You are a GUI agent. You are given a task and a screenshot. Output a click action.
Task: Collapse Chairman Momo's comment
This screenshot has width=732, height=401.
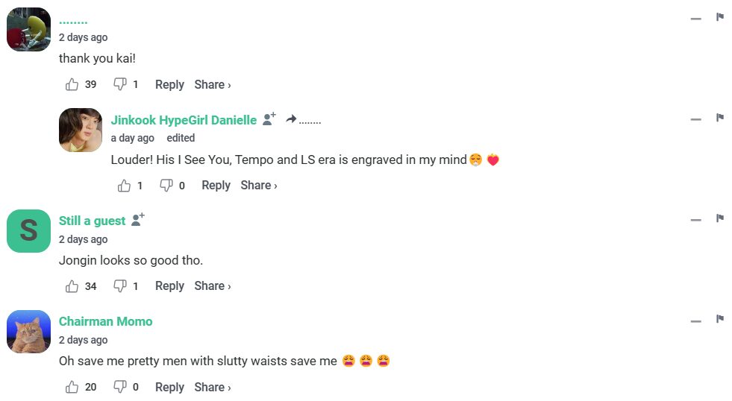pos(695,321)
